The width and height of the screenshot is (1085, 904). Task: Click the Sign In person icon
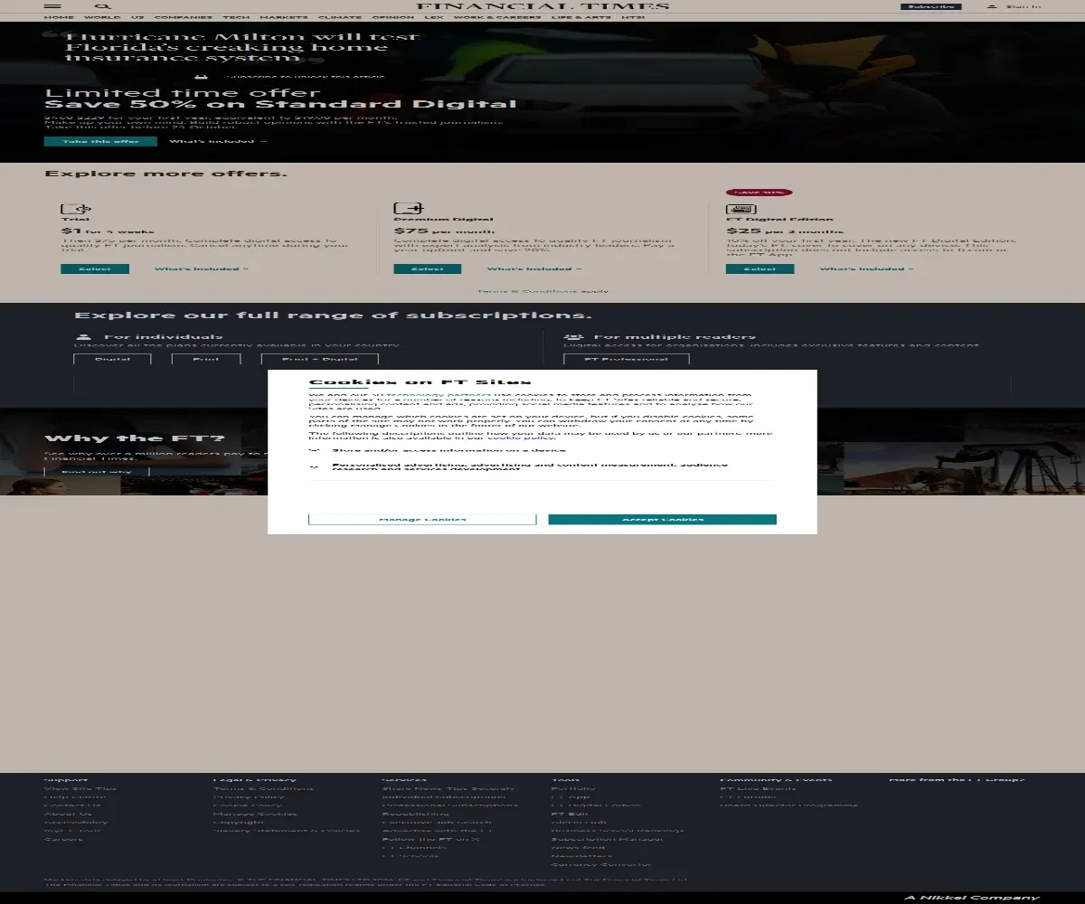pos(992,6)
